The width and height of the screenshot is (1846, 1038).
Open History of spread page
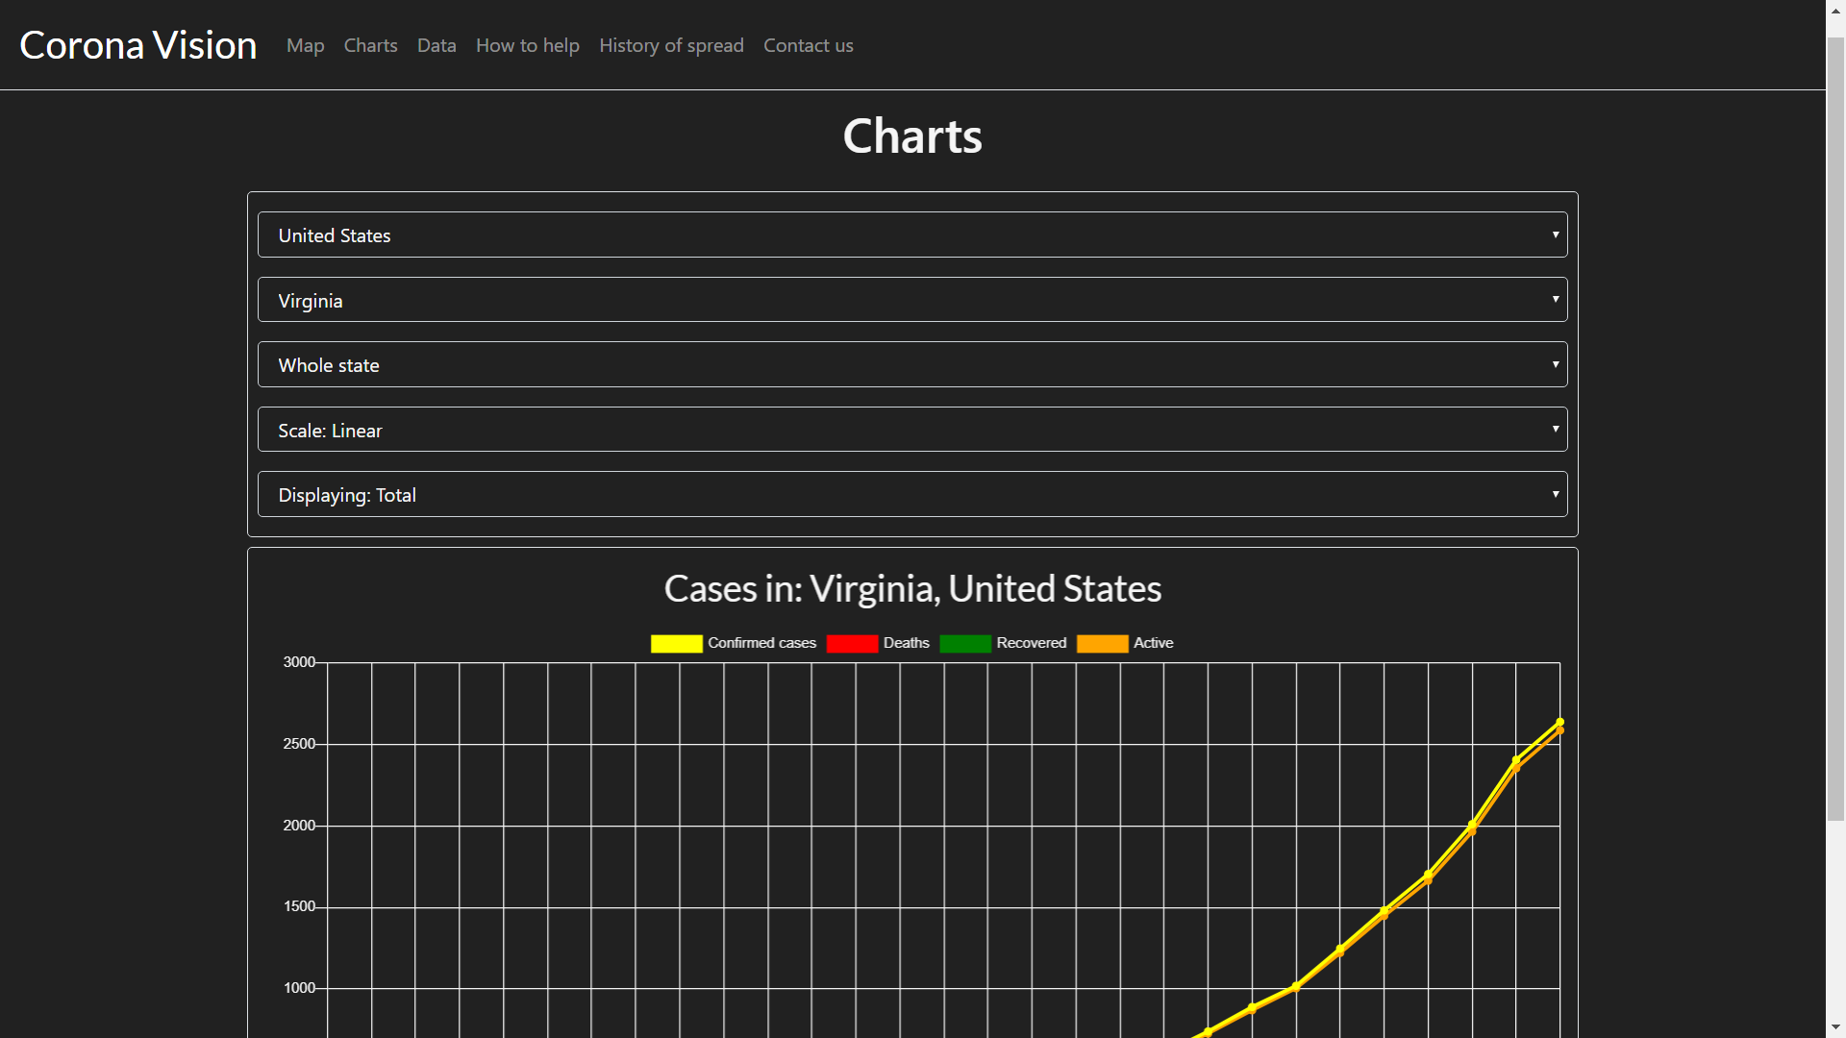(671, 45)
